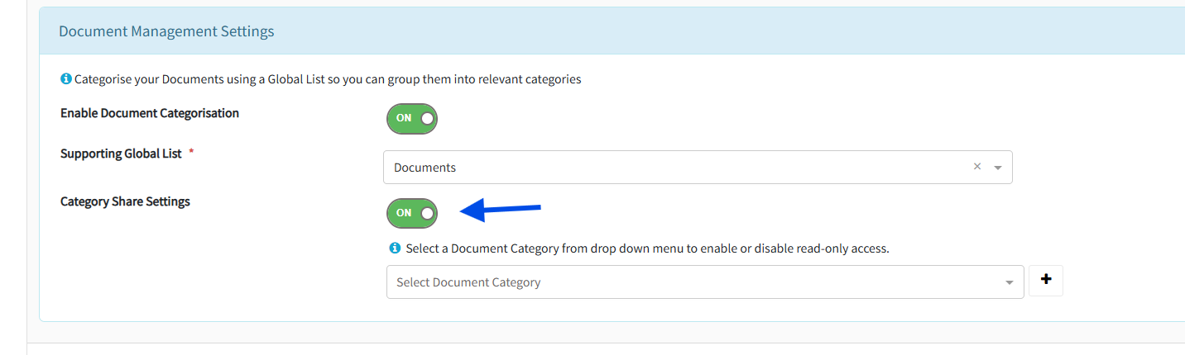Click the read-only access hint text
Image resolution: width=1185 pixels, height=355 pixels.
click(647, 248)
